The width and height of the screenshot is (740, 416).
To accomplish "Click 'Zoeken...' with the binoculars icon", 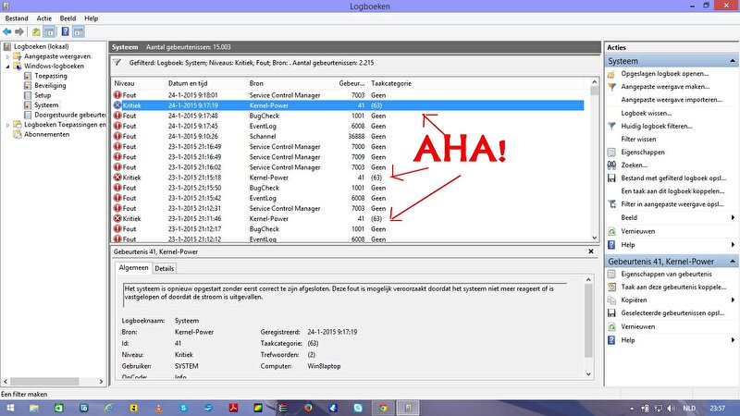I will tap(635, 165).
